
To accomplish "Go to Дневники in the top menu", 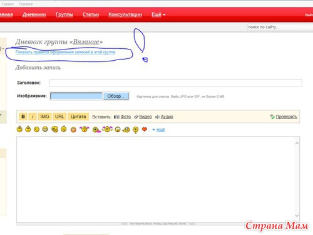I will [34, 14].
